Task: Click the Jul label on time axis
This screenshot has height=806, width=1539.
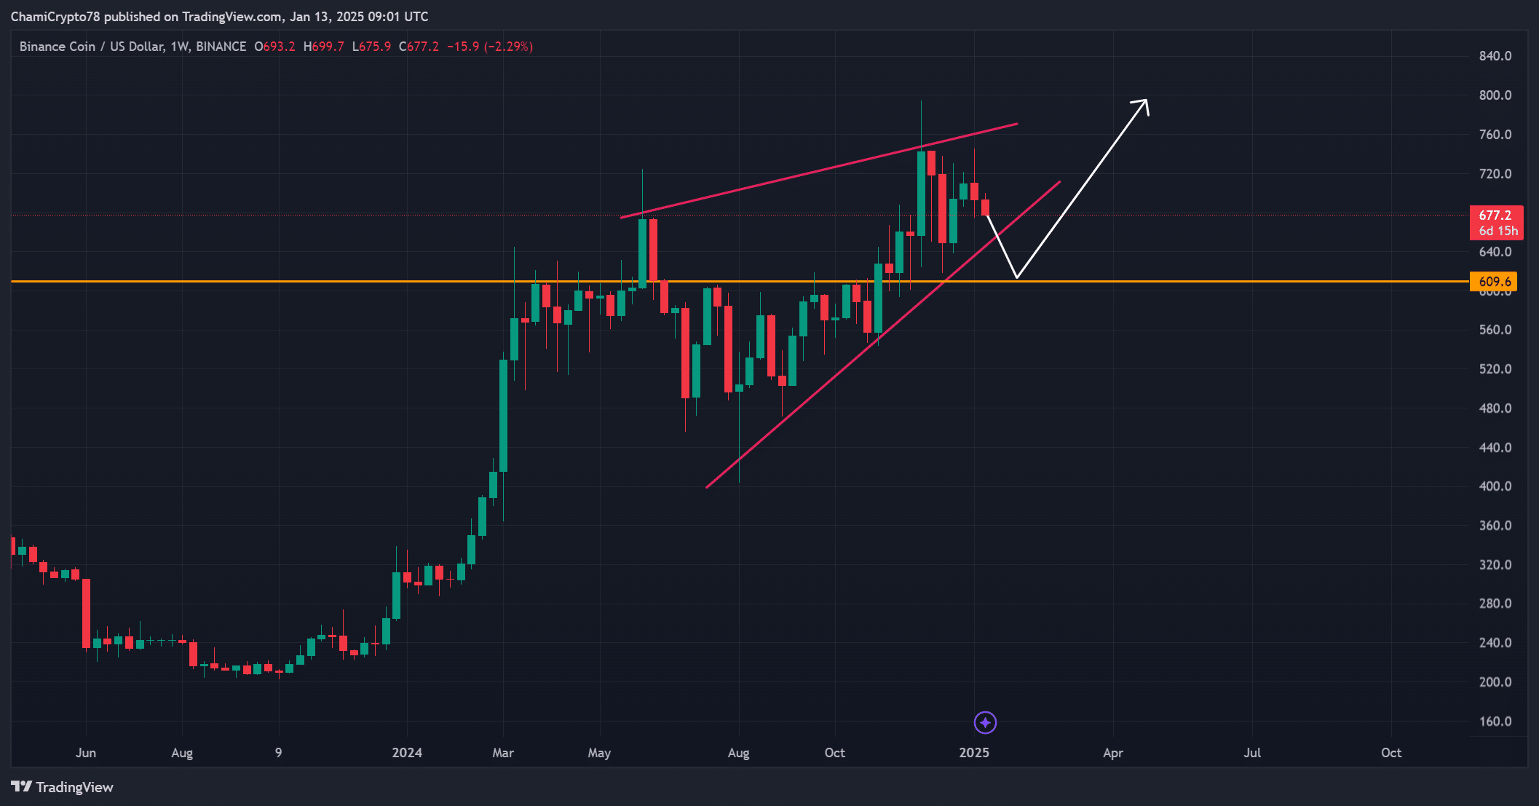Action: [1252, 753]
